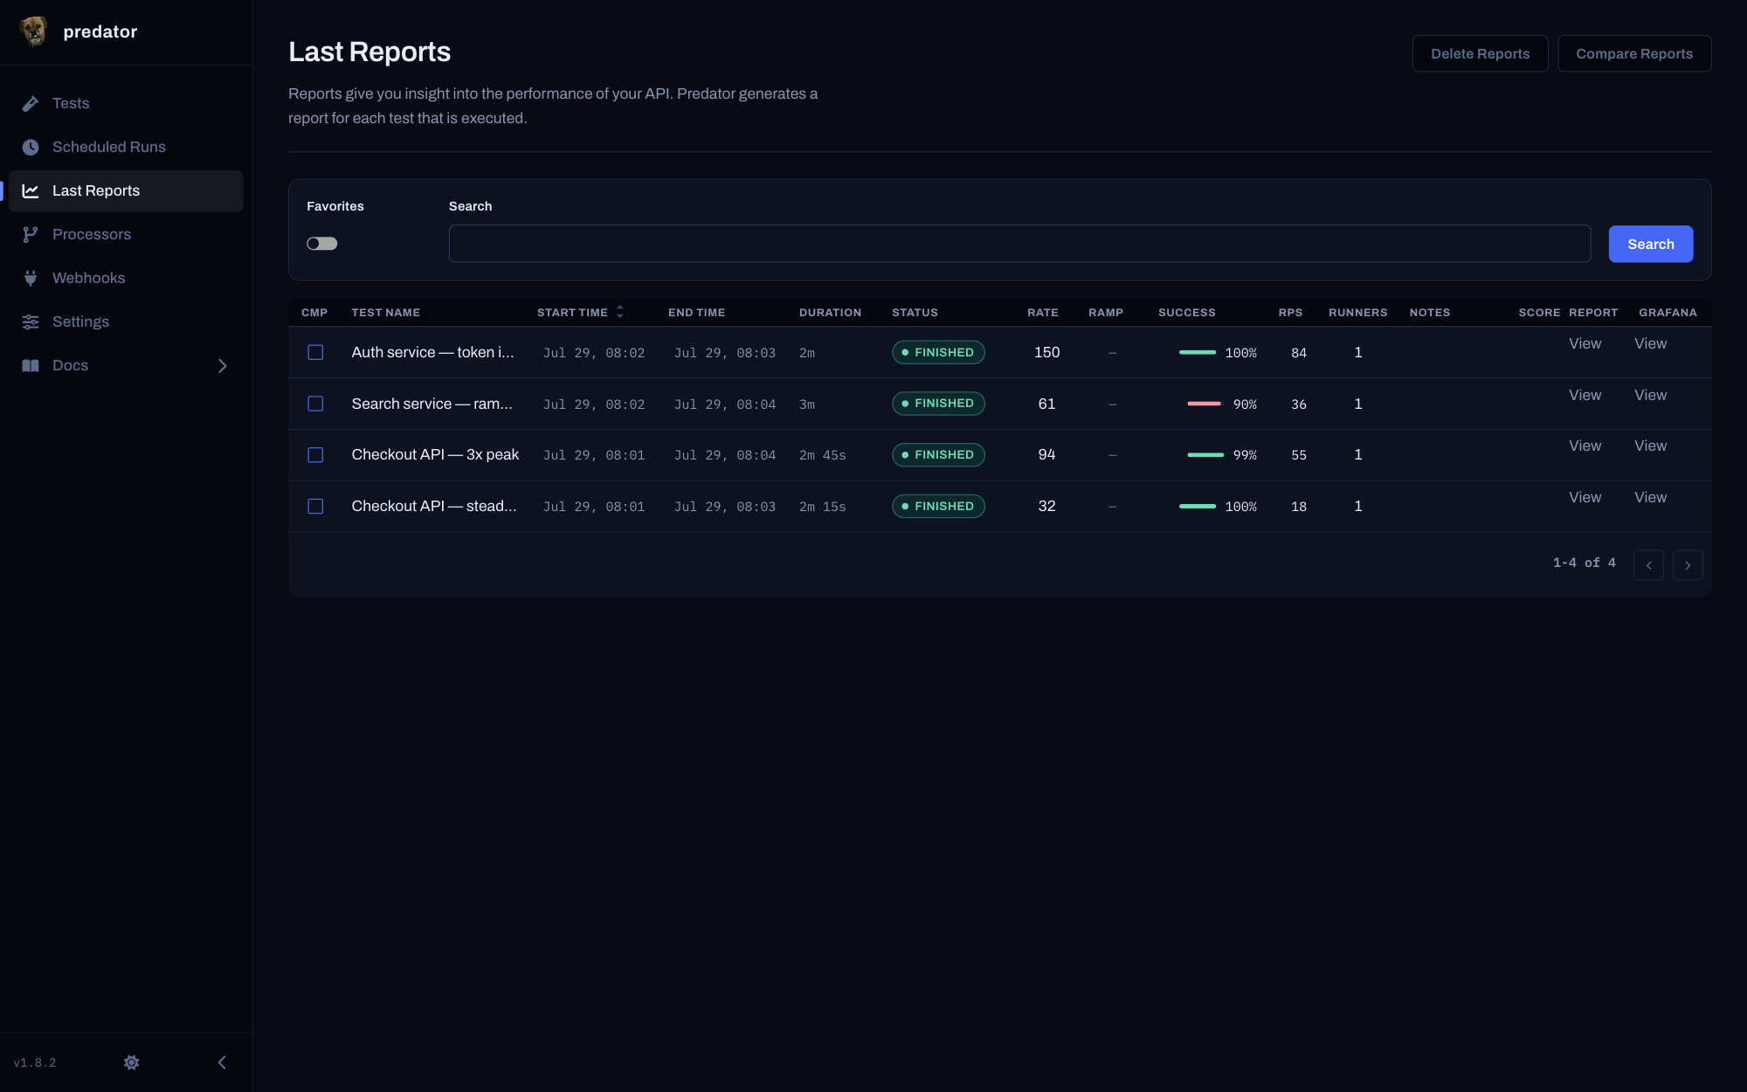1747x1092 pixels.
Task: View Grafana for Search service test
Action: (1650, 395)
